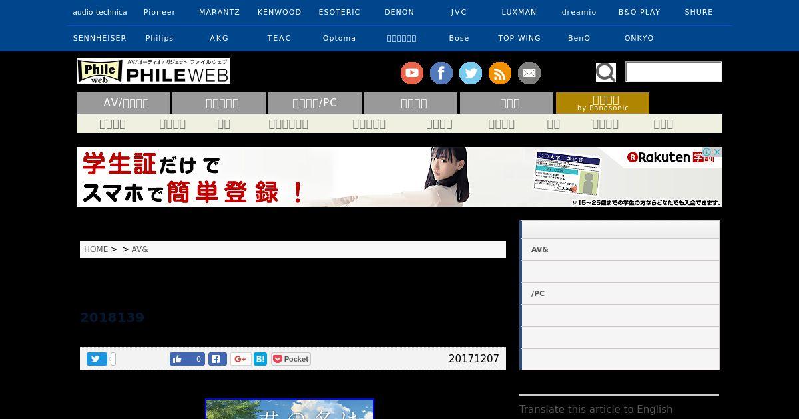Share the article on Google Plus

point(241,359)
